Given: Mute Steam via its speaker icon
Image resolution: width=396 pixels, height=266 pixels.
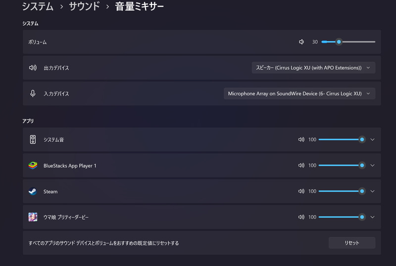Looking at the screenshot, I should (x=301, y=191).
